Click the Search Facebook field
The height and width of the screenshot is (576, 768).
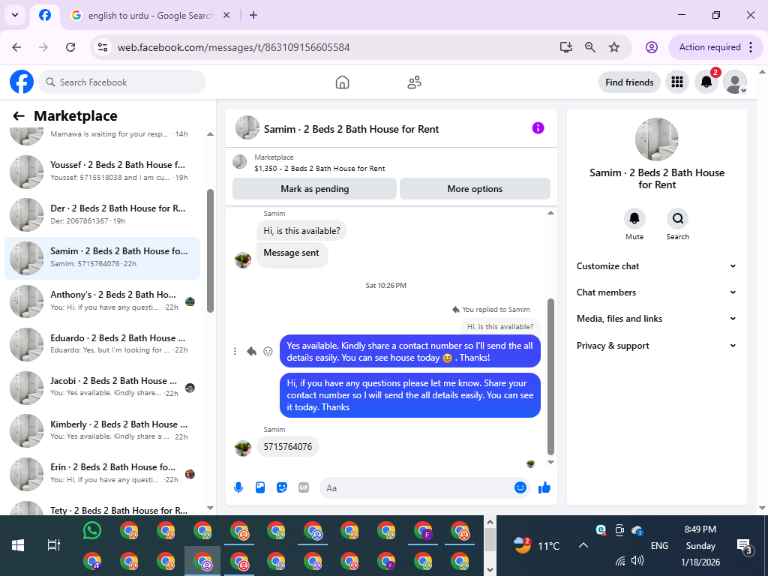point(122,82)
